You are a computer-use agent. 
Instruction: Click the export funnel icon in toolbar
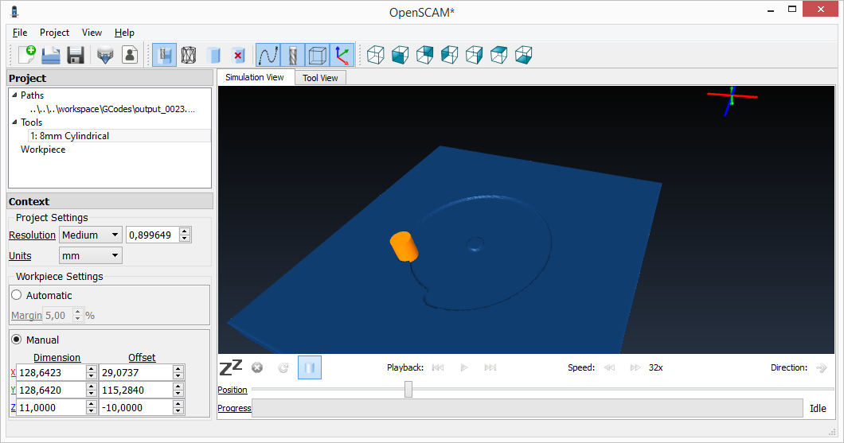point(105,55)
